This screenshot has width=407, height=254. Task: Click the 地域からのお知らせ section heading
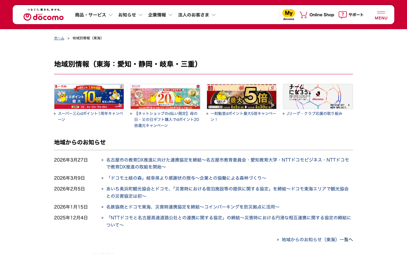(x=80, y=142)
